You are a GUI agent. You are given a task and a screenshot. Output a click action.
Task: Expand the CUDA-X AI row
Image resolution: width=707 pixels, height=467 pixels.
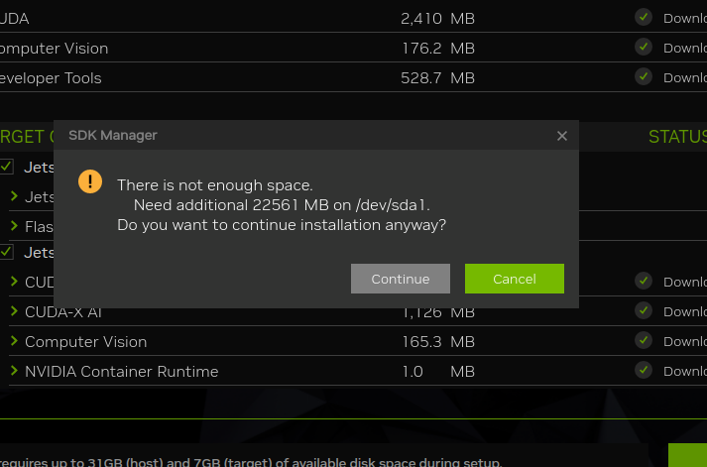tap(14, 311)
